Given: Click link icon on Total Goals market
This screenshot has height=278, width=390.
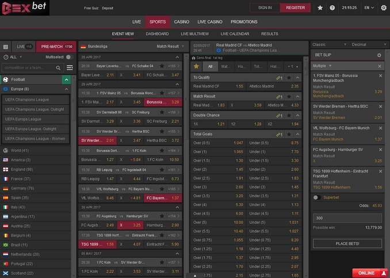Looking at the screenshot, I should coord(279,135).
